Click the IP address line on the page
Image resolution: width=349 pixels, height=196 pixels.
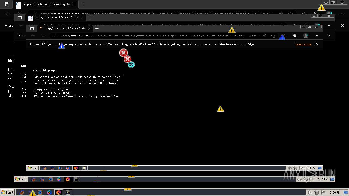click(x=51, y=90)
